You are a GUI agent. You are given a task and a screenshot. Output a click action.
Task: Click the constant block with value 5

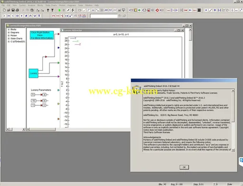[x=33, y=94]
